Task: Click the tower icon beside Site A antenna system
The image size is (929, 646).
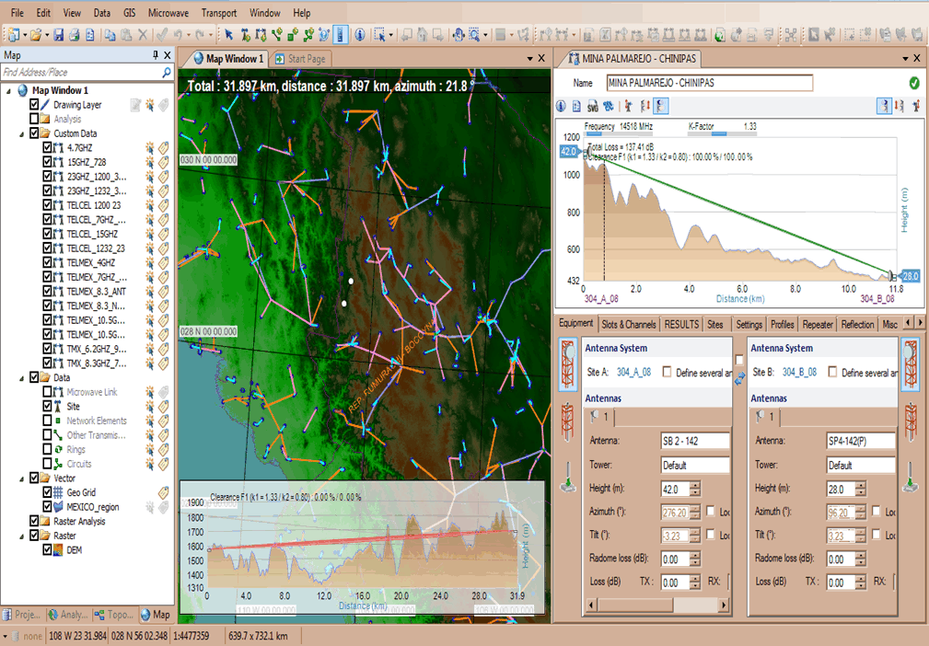Action: 567,363
